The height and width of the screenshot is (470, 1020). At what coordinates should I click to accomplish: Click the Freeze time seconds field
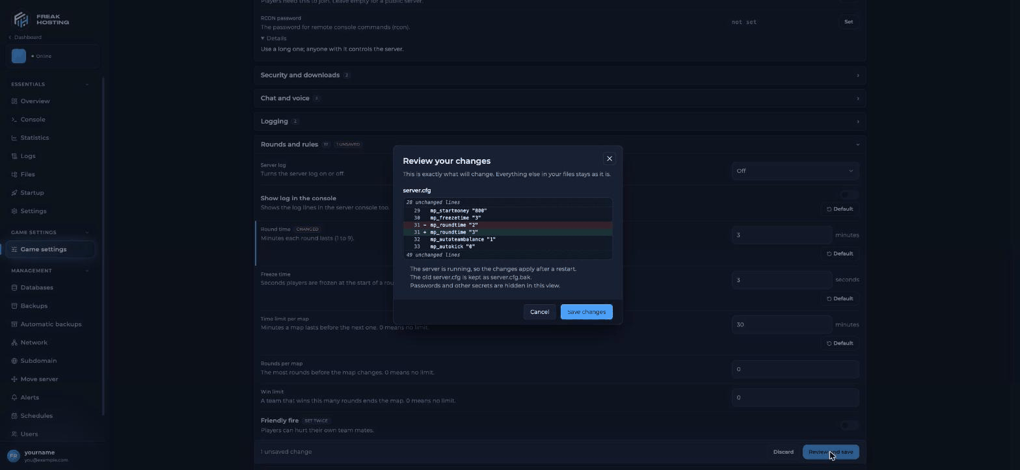[x=781, y=280]
